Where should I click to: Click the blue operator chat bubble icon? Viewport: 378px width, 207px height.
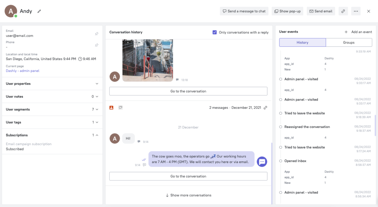pos(262,162)
